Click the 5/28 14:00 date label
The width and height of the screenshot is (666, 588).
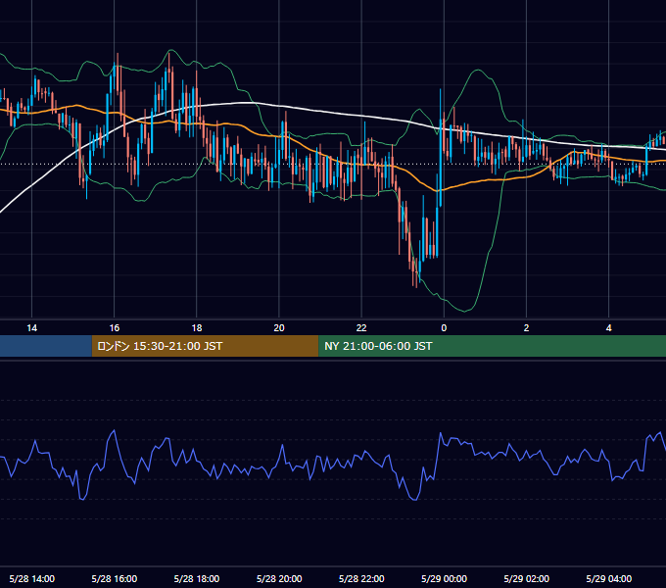[x=32, y=578]
